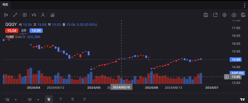Click the 0.00 (0.00%) change value
This screenshot has height=103, width=248.
(87, 25)
